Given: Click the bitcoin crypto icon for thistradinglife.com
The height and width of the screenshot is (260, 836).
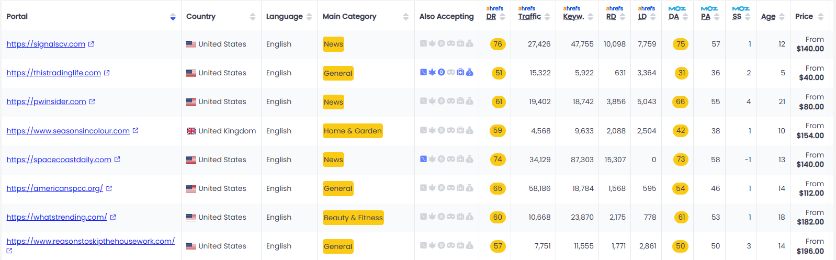Looking at the screenshot, I should pos(442,72).
